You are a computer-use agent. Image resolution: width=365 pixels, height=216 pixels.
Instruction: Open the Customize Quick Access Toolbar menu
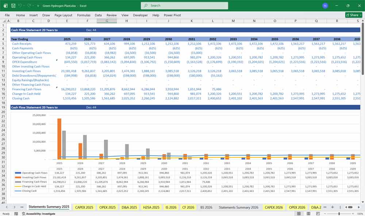pos(38,5)
